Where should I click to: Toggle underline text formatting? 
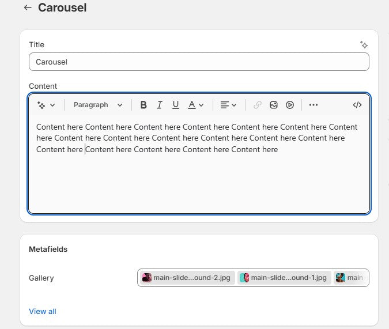(x=176, y=105)
